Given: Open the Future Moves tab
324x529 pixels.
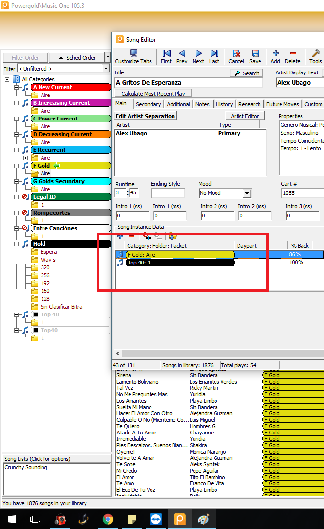Looking at the screenshot, I should 282,104.
